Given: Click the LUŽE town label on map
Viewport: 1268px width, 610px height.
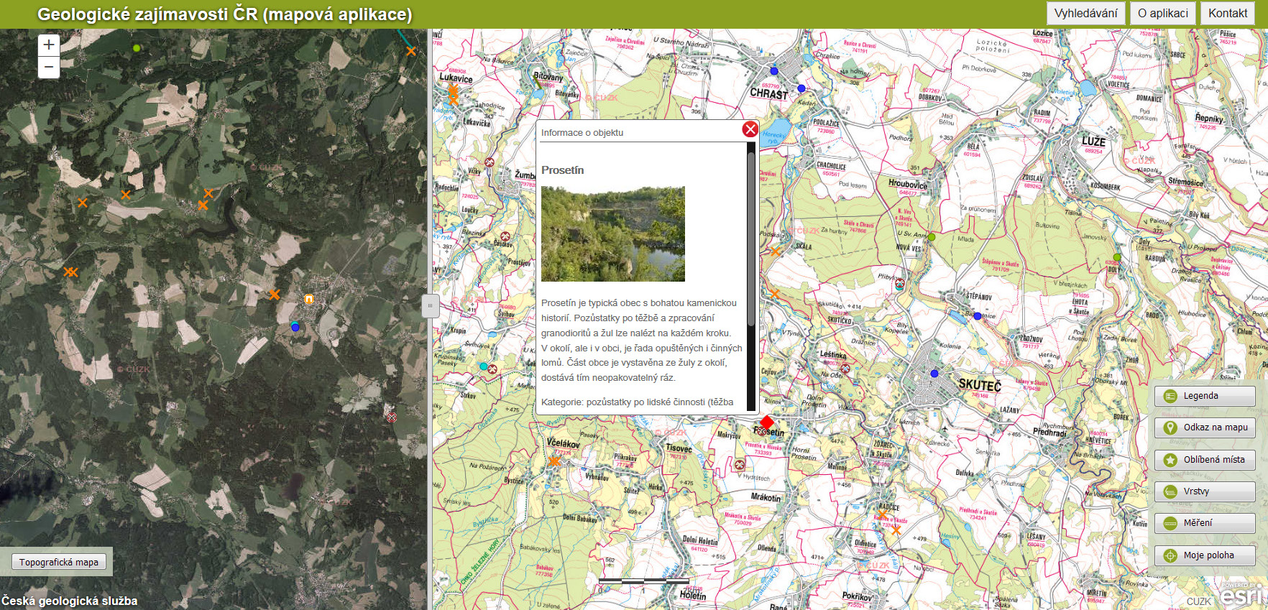Looking at the screenshot, I should [x=1093, y=142].
